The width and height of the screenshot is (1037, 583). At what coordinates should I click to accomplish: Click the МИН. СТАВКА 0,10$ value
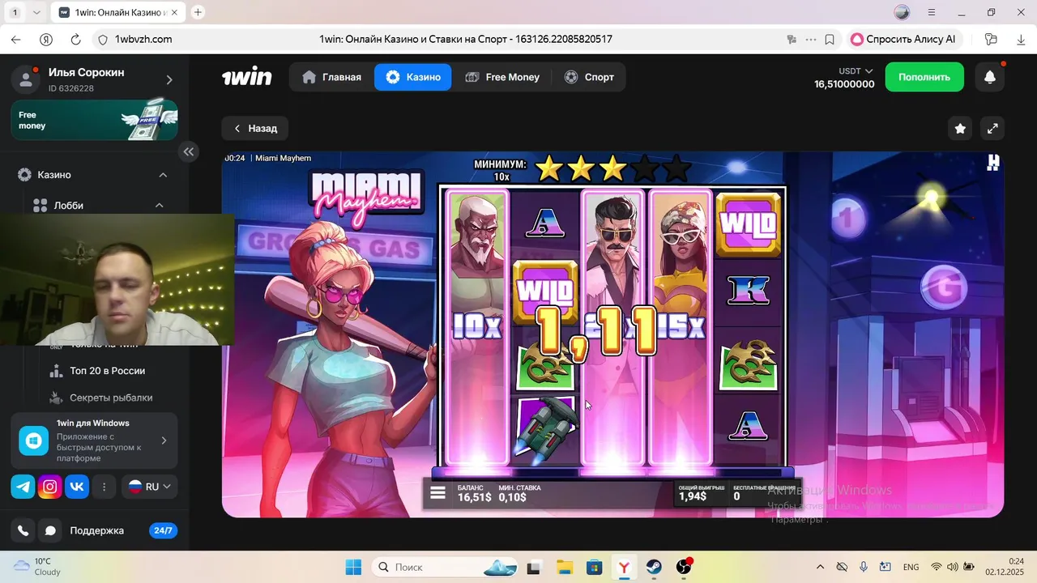click(x=513, y=497)
